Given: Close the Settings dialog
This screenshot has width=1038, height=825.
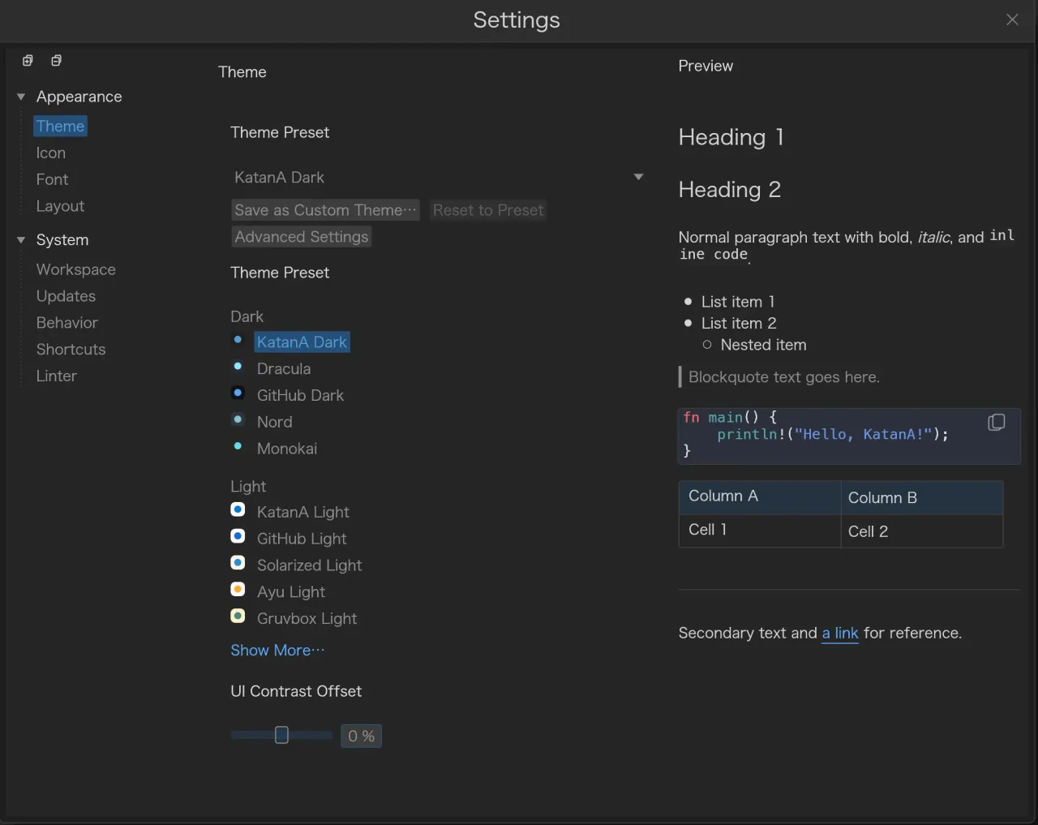Looking at the screenshot, I should [x=1012, y=19].
